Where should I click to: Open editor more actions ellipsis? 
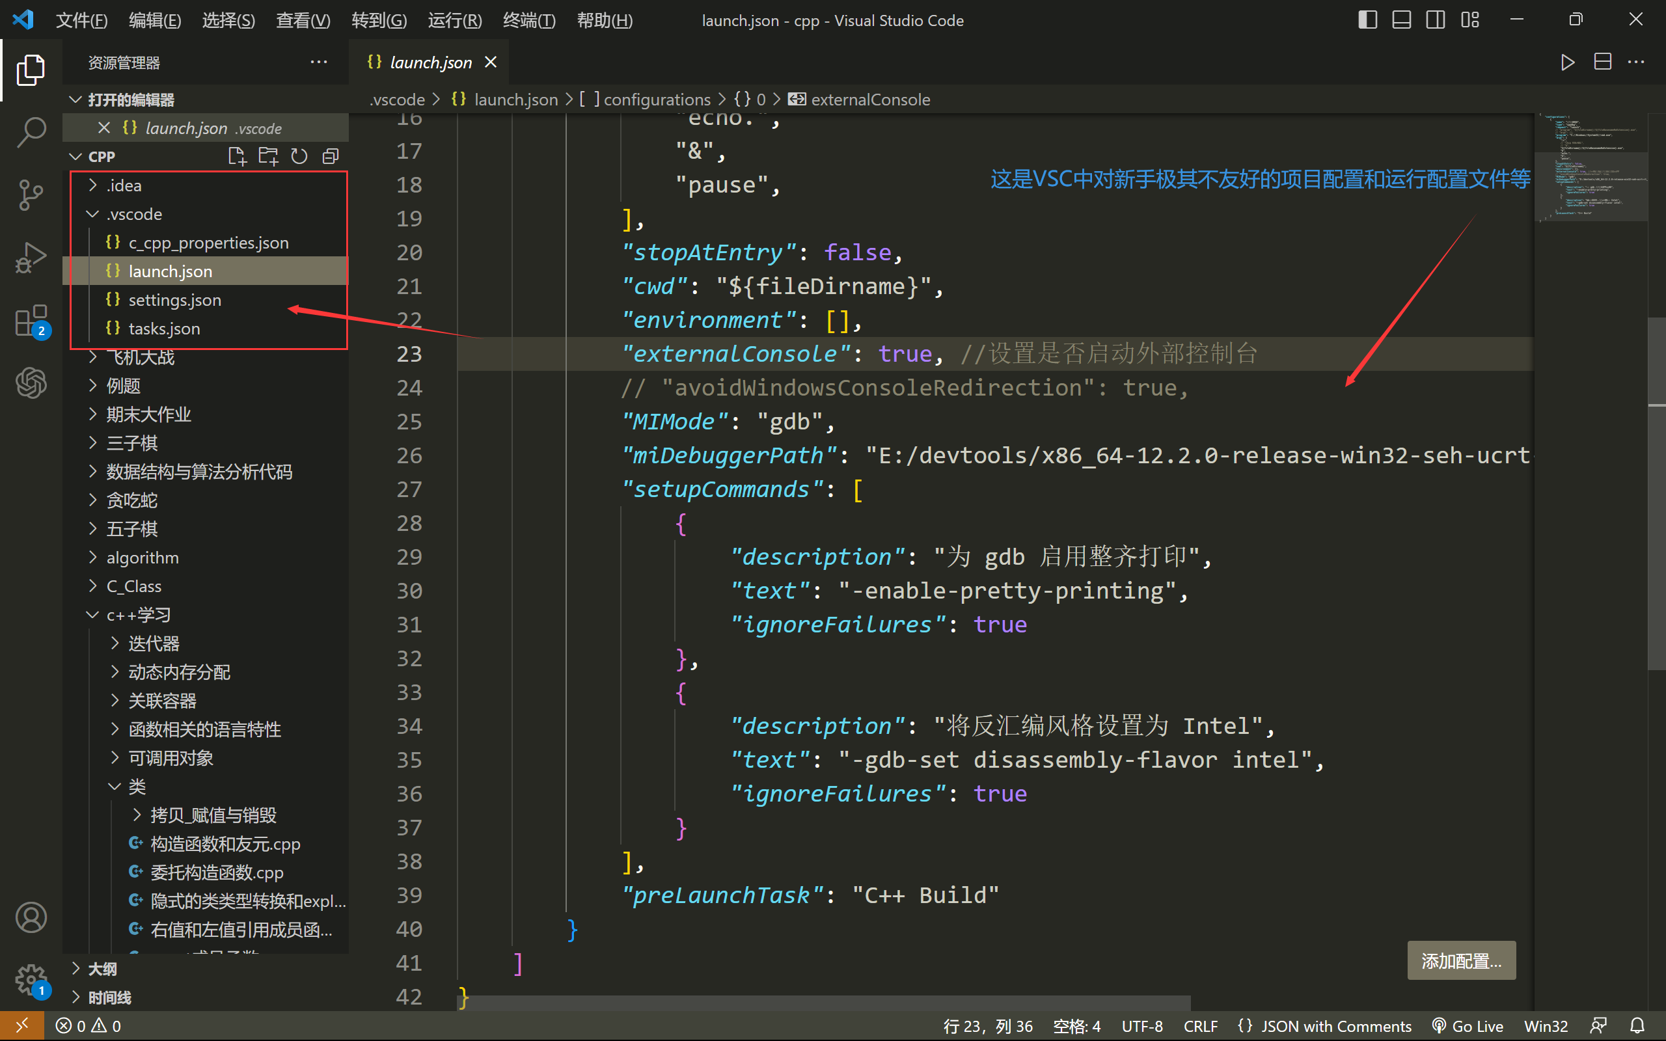pyautogui.click(x=1637, y=62)
